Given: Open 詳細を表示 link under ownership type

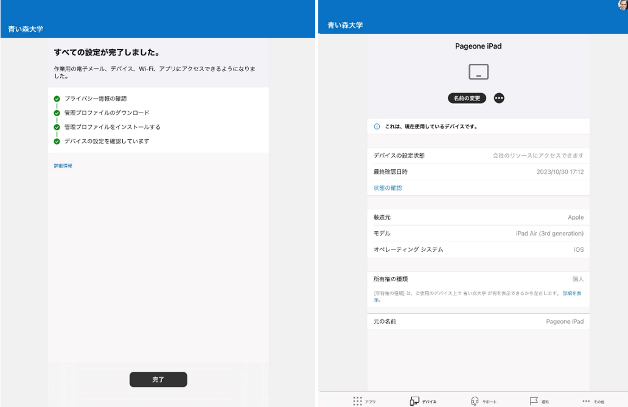Looking at the screenshot, I should (571, 293).
